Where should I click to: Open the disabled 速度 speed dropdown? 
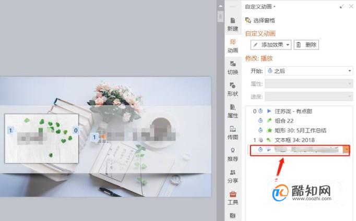click(309, 97)
